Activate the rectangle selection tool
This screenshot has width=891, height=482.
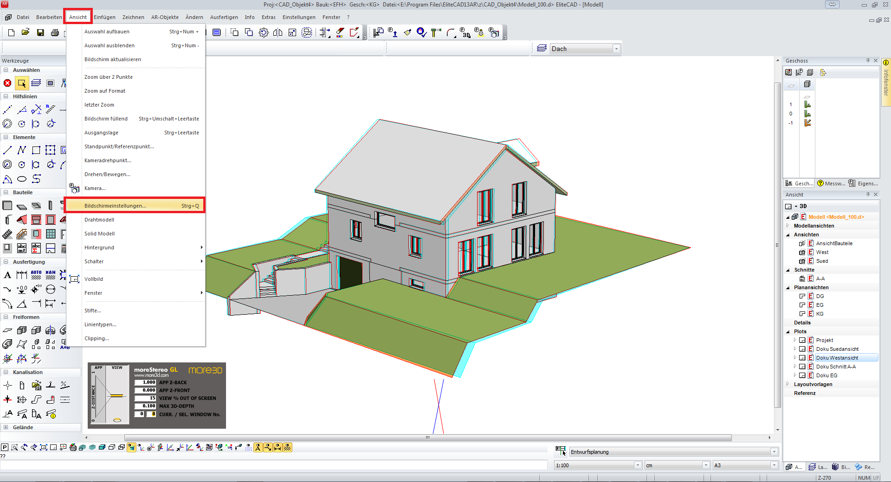click(x=22, y=83)
